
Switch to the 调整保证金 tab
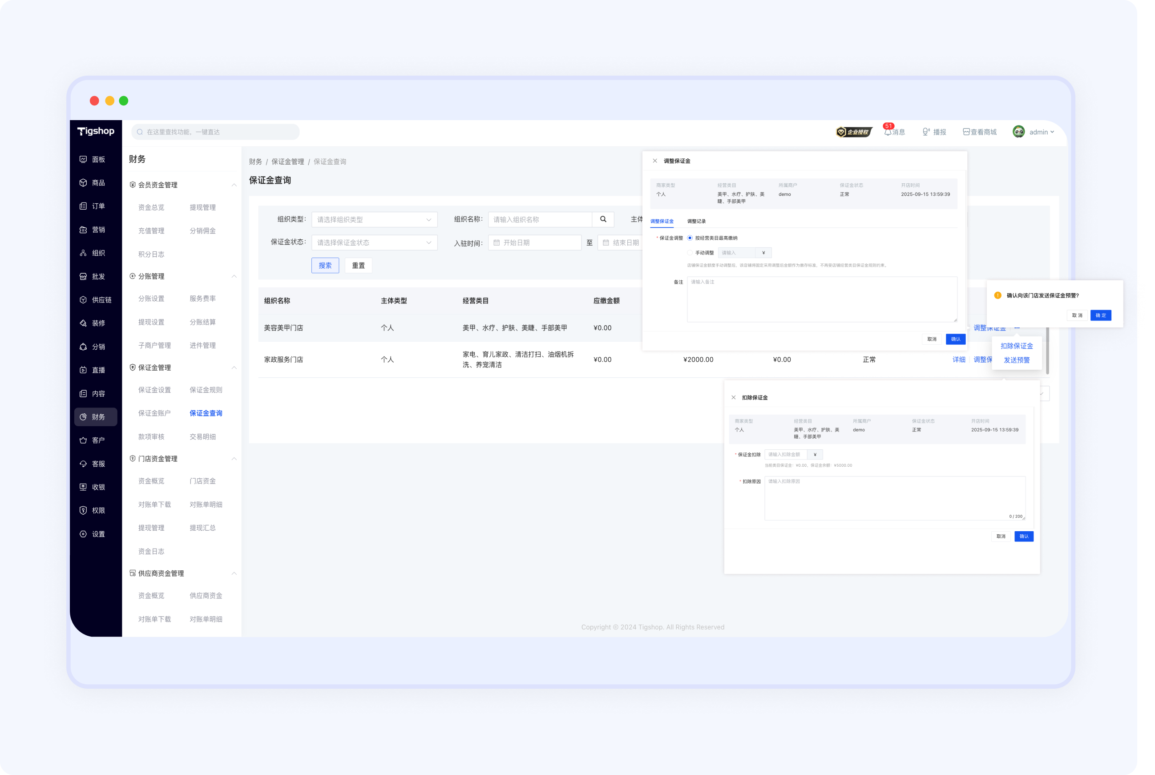coord(662,222)
